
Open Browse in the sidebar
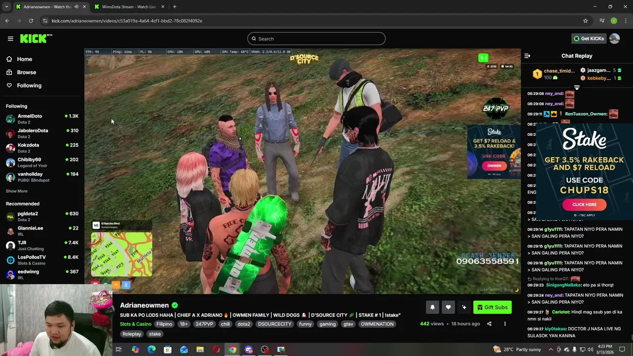26,72
